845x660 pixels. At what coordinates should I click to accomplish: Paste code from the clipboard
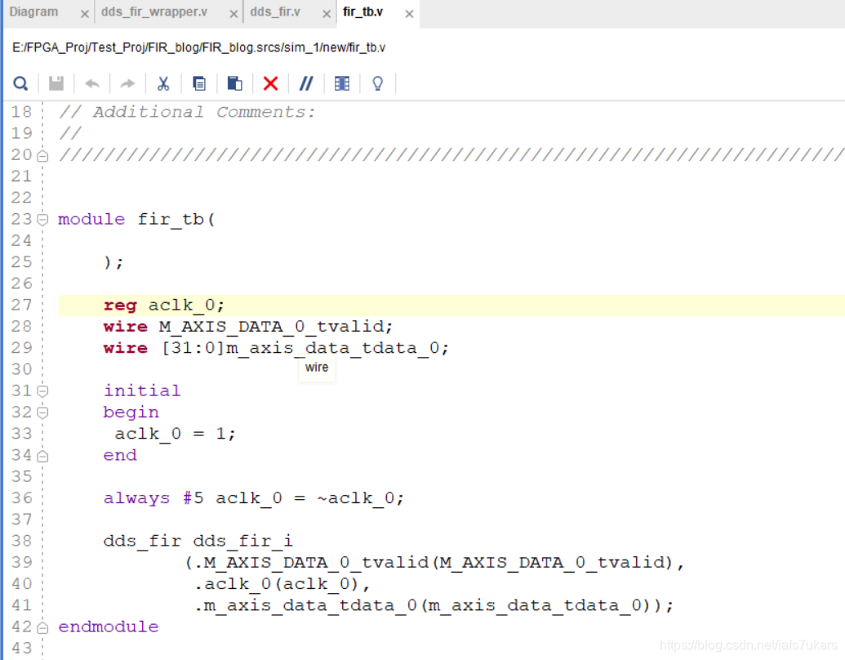[x=234, y=82]
